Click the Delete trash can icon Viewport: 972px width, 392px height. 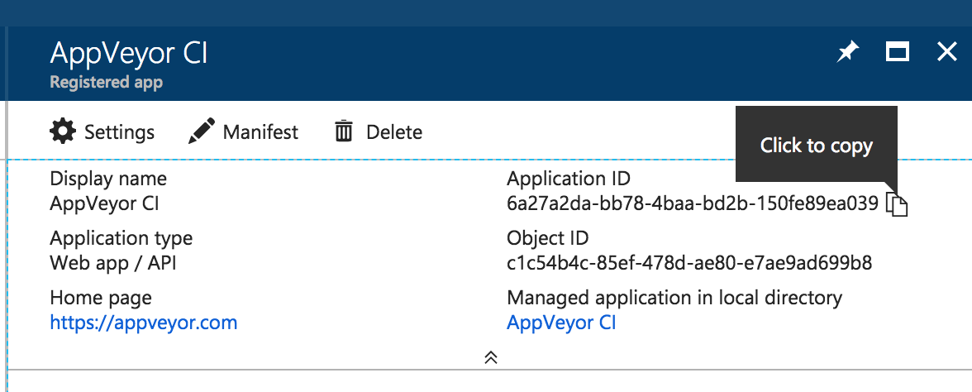[344, 131]
